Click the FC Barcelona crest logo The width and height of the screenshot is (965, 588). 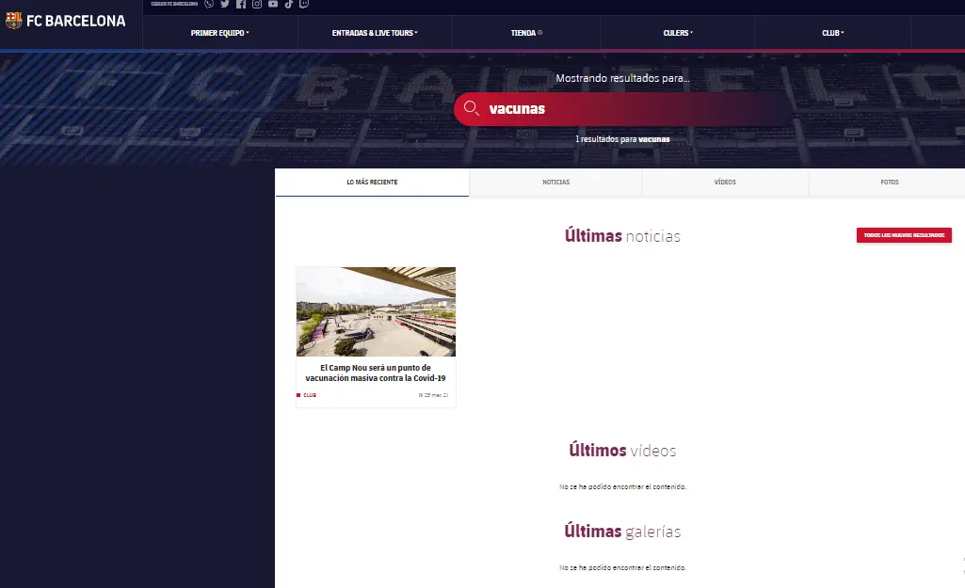(x=13, y=21)
